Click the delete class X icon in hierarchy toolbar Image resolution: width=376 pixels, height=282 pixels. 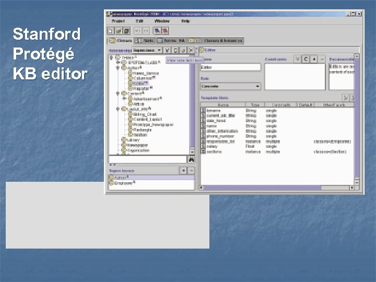click(191, 50)
